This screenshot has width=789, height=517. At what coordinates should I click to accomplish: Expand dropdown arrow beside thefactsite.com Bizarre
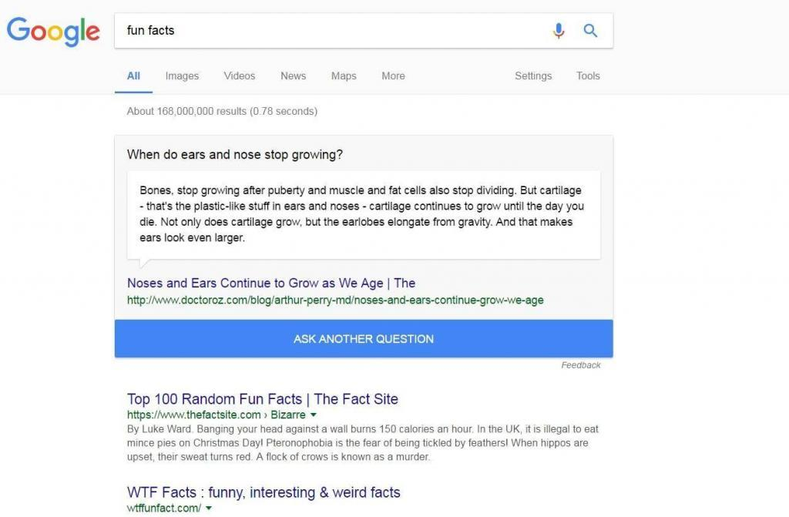coord(314,415)
